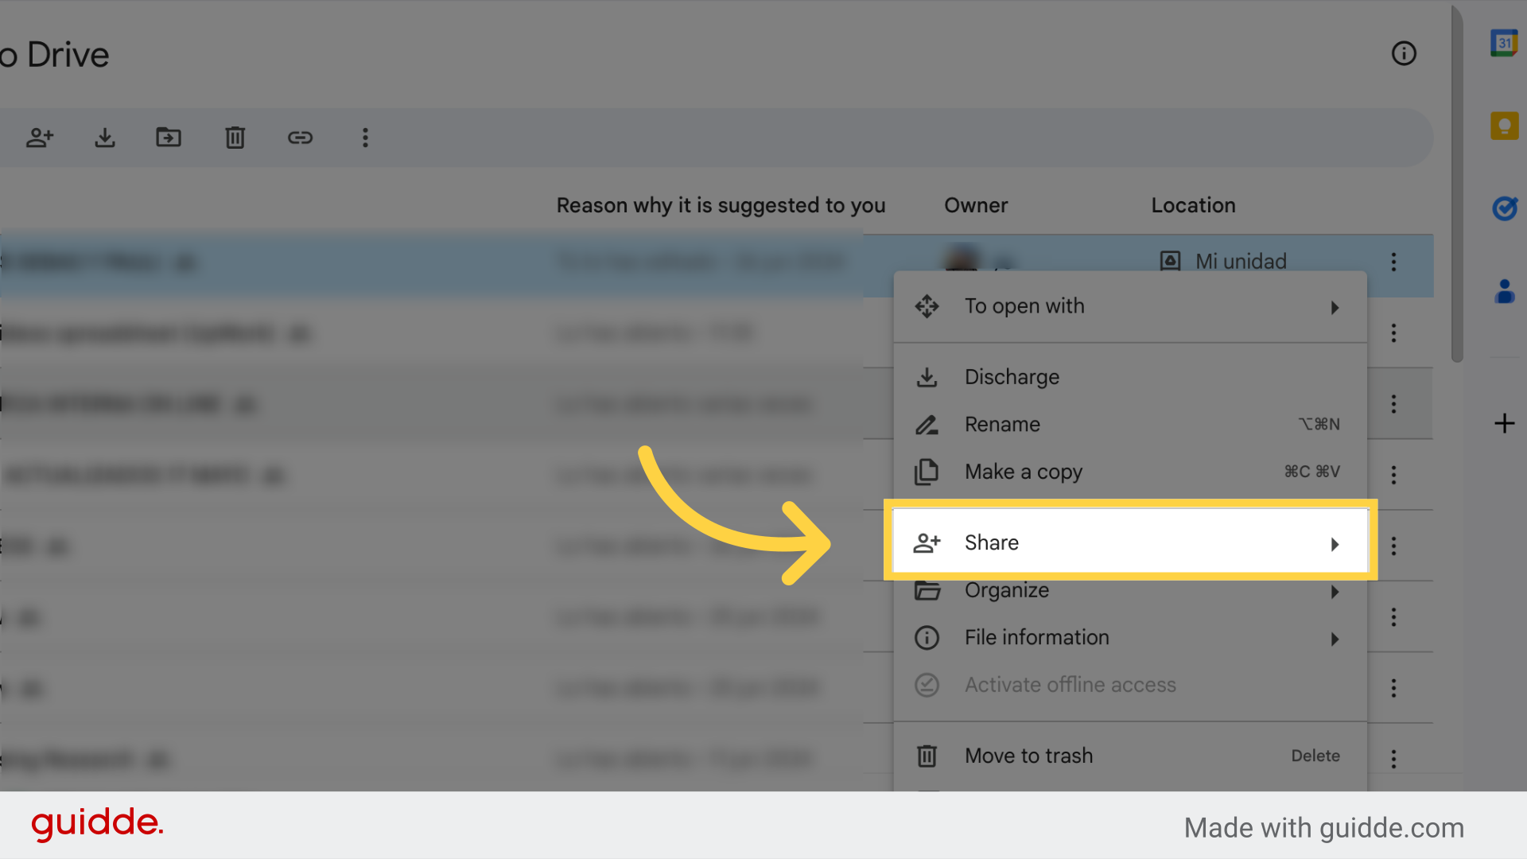Choose Make a copy
1527x859 pixels.
pos(1130,472)
